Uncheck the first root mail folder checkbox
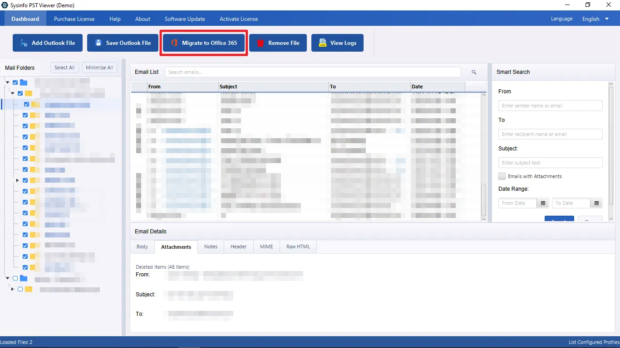 [15, 82]
